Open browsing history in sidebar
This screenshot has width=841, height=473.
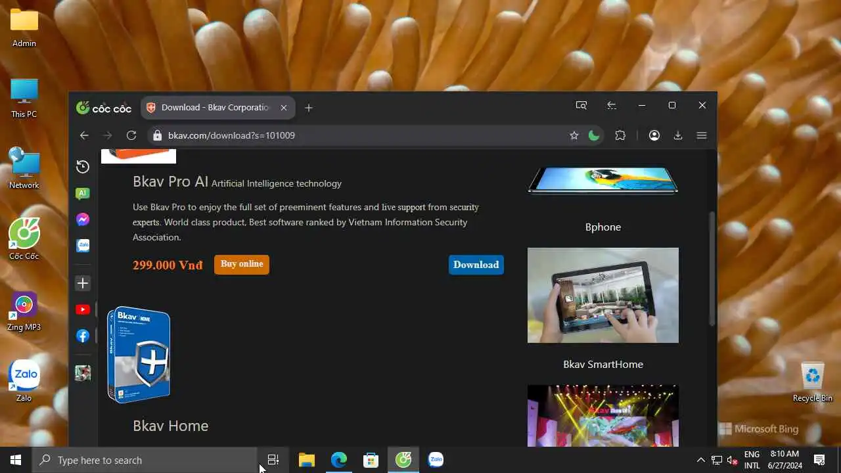pos(83,167)
